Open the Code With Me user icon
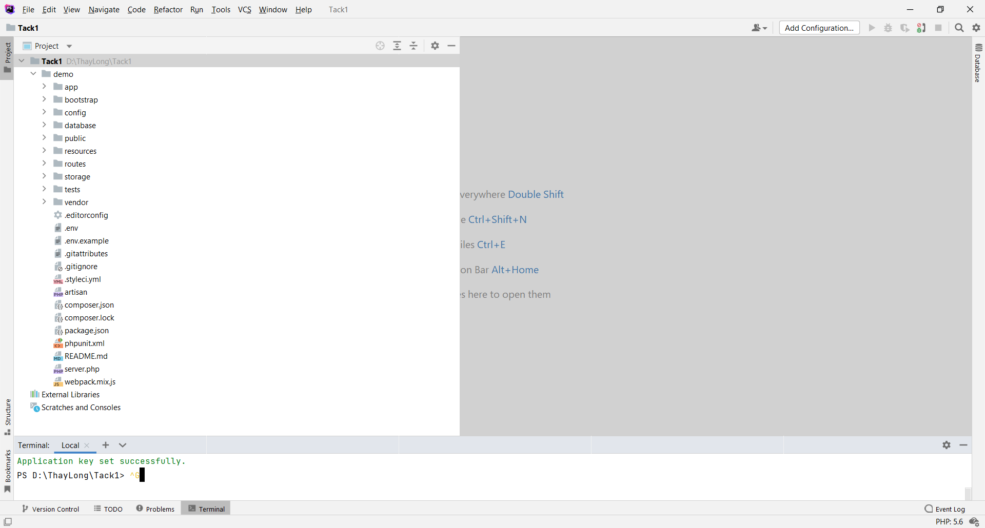Viewport: 985px width, 528px height. coord(759,28)
